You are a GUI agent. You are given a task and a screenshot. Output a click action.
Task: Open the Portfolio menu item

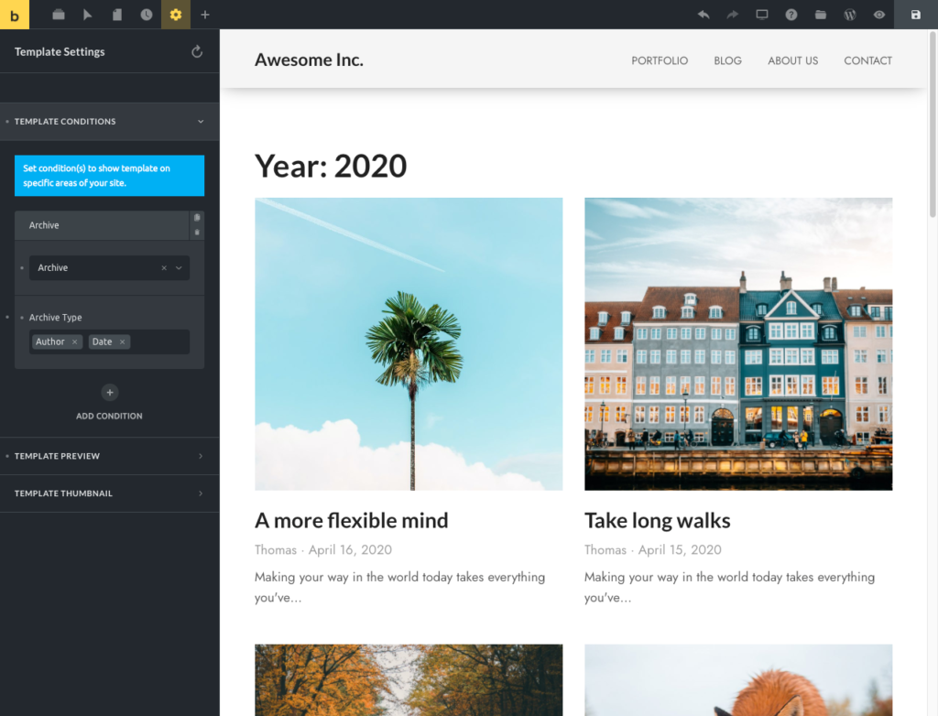(x=660, y=60)
